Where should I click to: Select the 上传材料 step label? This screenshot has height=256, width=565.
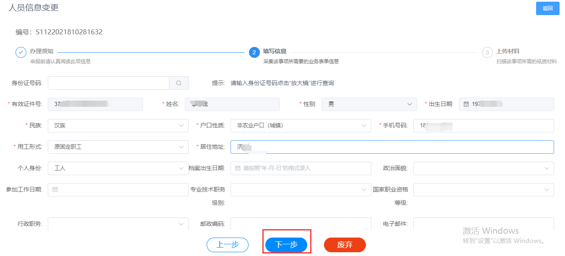tap(508, 51)
